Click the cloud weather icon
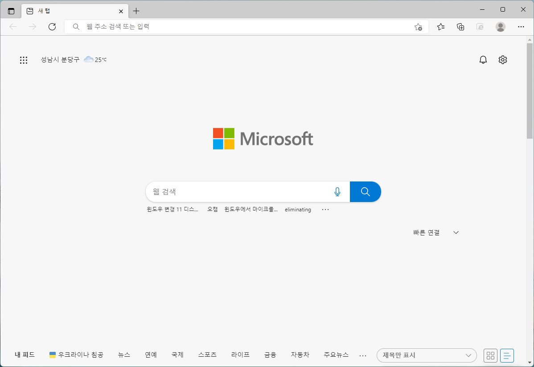The width and height of the screenshot is (534, 367). tap(89, 59)
